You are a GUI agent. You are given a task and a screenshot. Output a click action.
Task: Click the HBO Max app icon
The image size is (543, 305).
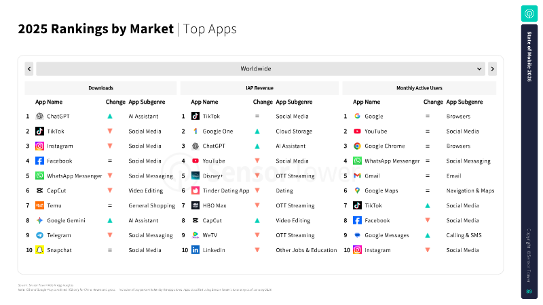[195, 205]
